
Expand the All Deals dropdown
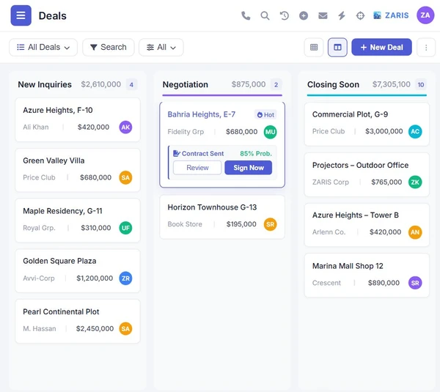(x=43, y=47)
